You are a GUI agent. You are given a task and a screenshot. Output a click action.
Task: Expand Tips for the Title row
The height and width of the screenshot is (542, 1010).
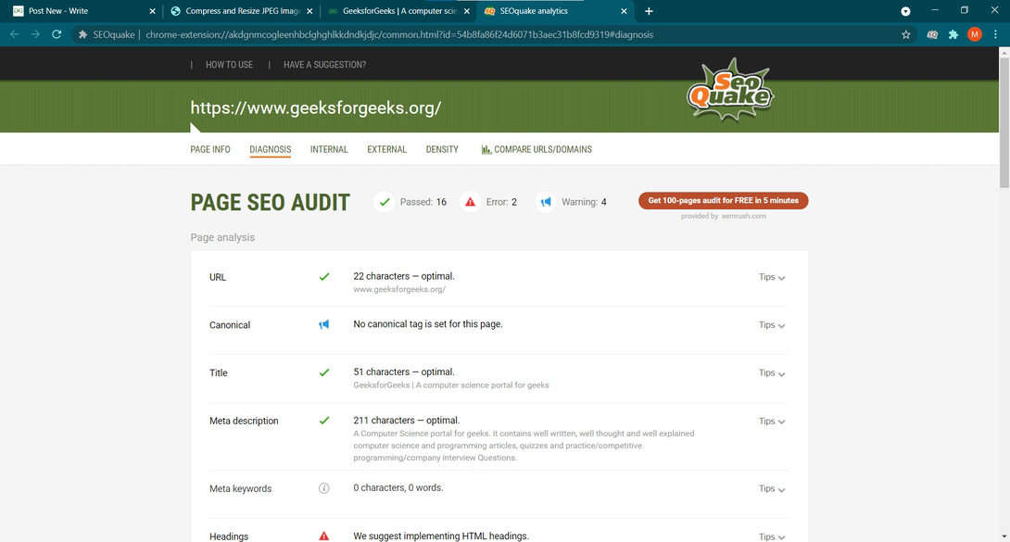772,373
